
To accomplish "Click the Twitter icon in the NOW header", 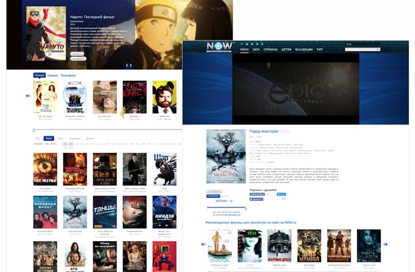I will coord(247,44).
